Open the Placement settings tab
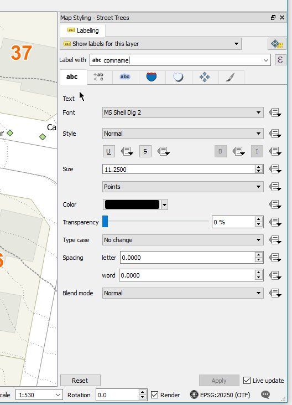The height and width of the screenshot is (405, 292). (205, 77)
